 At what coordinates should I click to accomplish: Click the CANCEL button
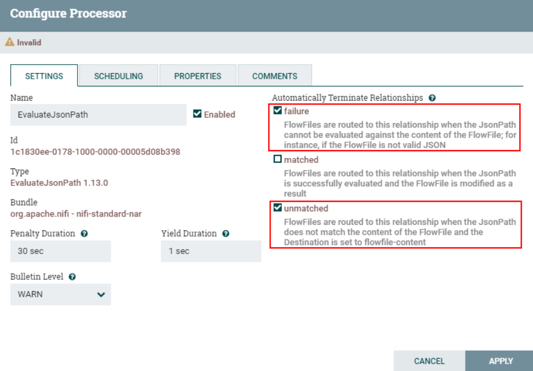click(x=430, y=361)
